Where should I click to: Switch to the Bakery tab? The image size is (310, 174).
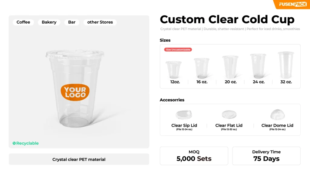[49, 22]
